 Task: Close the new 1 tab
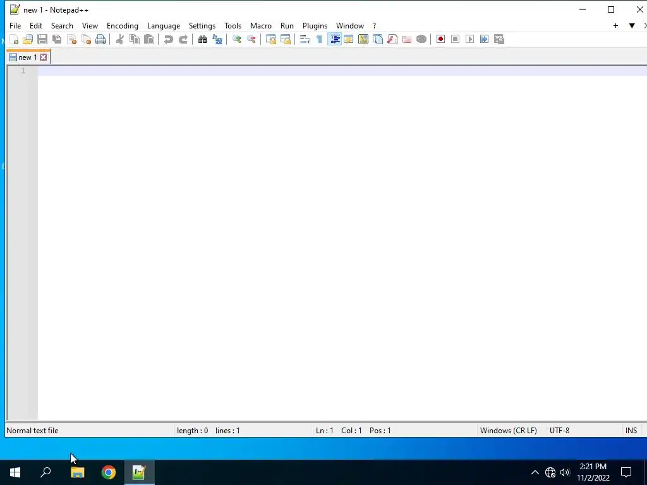(x=44, y=57)
